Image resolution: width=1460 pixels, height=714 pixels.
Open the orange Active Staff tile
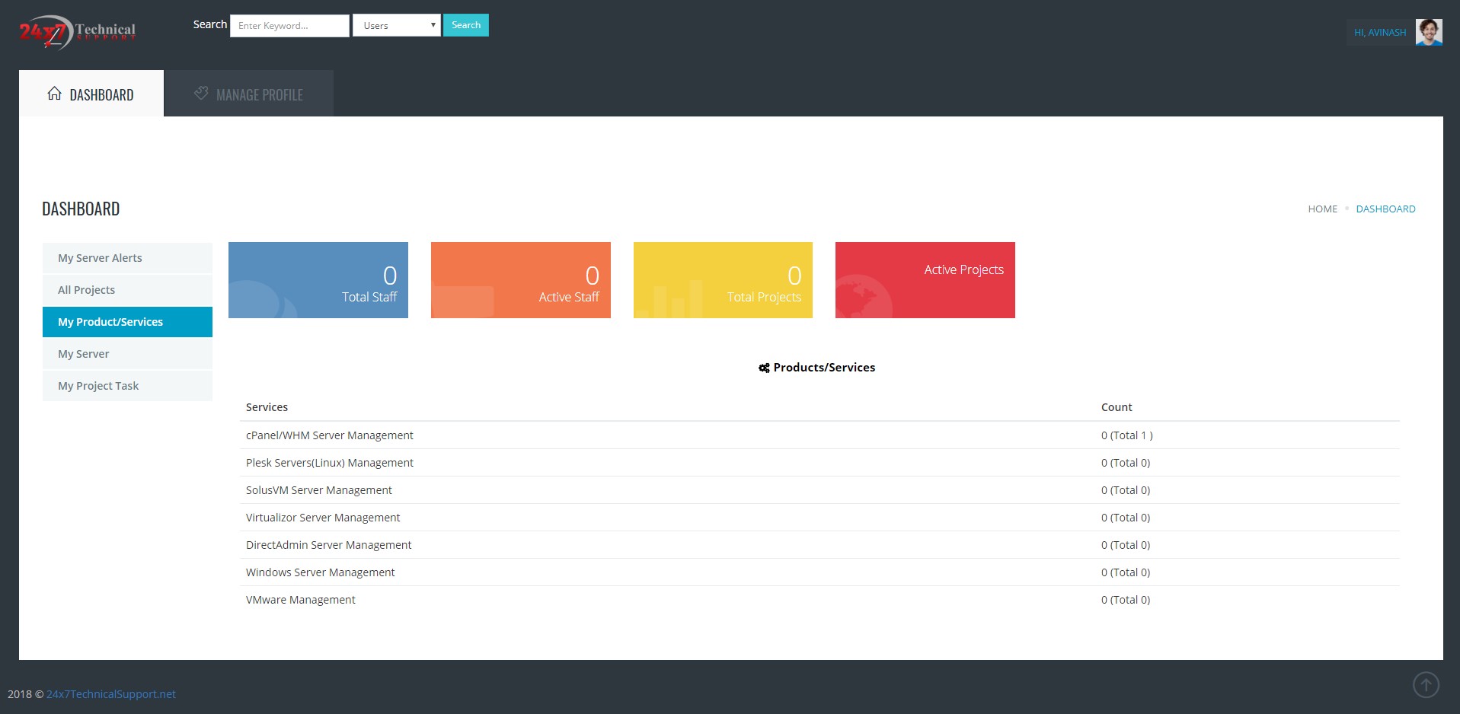tap(521, 280)
